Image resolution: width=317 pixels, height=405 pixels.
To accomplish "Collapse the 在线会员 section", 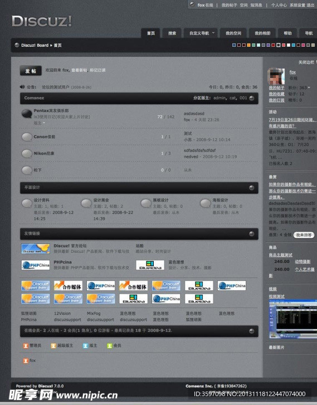I will click(252, 331).
